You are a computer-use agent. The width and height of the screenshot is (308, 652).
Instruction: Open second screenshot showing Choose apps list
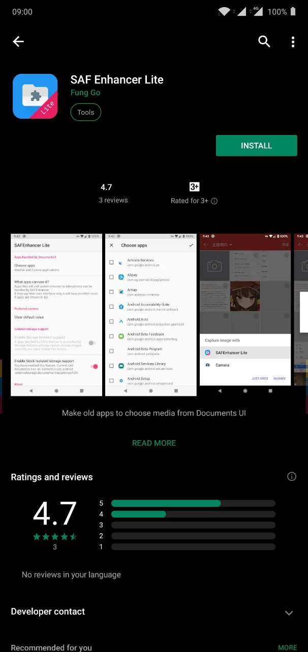tap(151, 315)
